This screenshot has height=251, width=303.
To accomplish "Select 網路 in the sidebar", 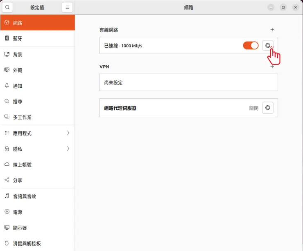I will point(38,22).
